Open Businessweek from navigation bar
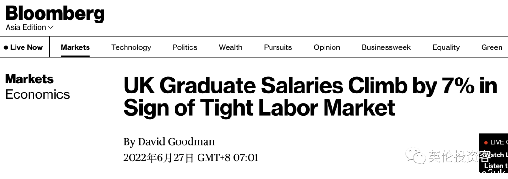 (386, 47)
